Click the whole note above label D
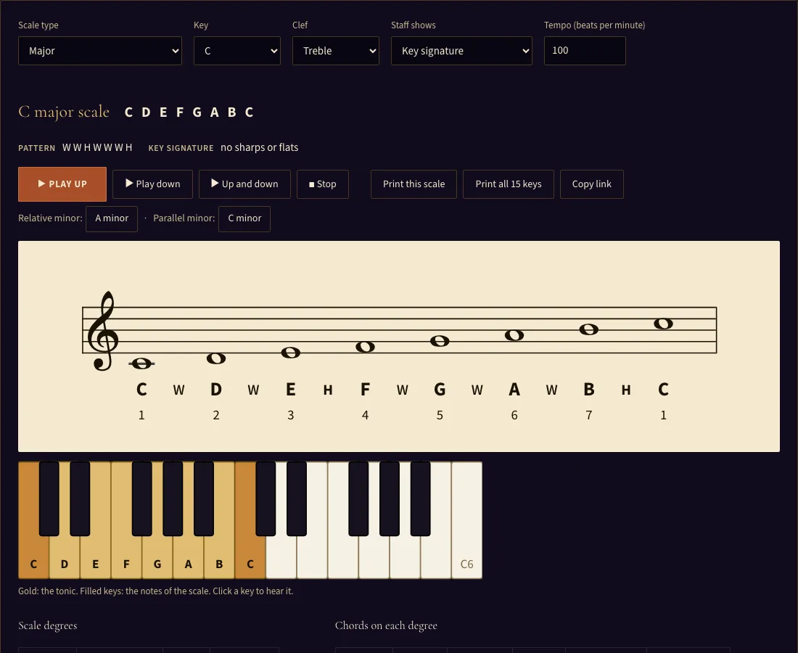Image resolution: width=798 pixels, height=653 pixels. pos(216,358)
